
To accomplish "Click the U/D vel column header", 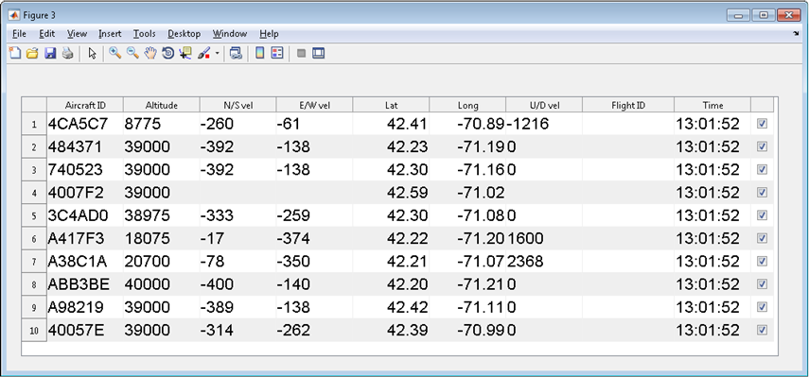I will pos(544,105).
